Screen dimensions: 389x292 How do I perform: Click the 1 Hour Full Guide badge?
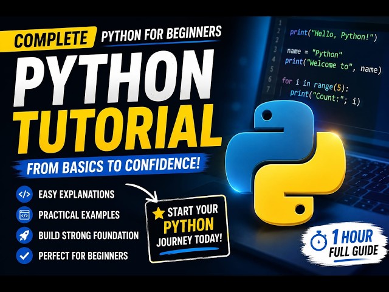(345, 244)
